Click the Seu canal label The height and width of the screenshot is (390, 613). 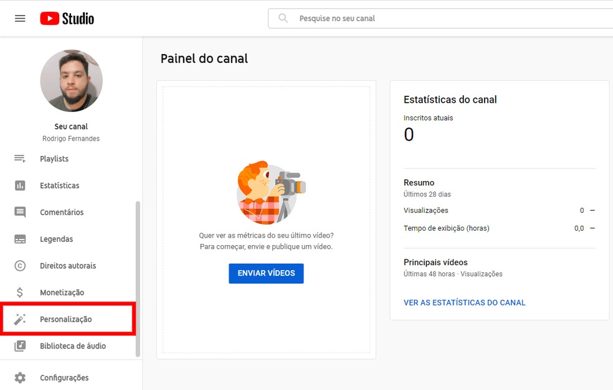tap(70, 126)
